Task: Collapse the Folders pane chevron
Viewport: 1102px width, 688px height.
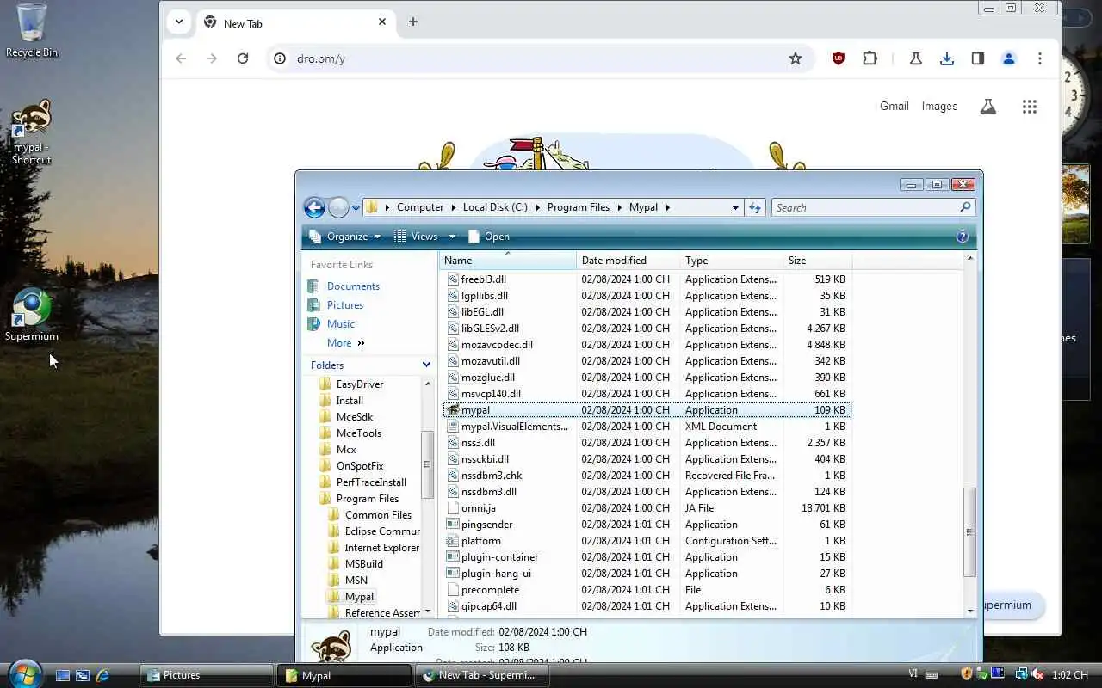Action: click(x=425, y=365)
